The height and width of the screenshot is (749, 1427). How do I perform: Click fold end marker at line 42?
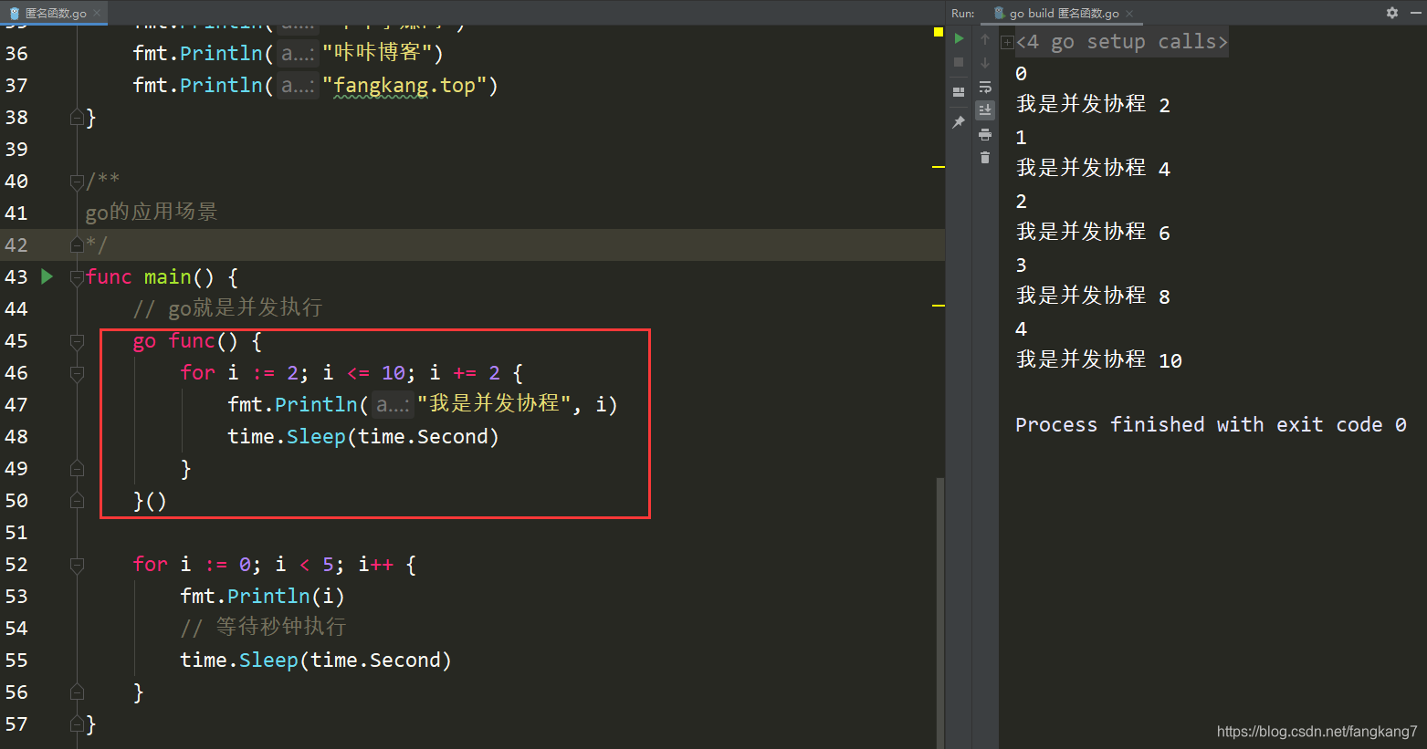(x=77, y=244)
